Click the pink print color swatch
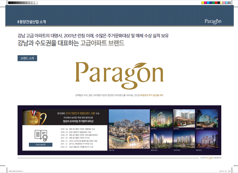The image size is (238, 173). (x=224, y=3)
